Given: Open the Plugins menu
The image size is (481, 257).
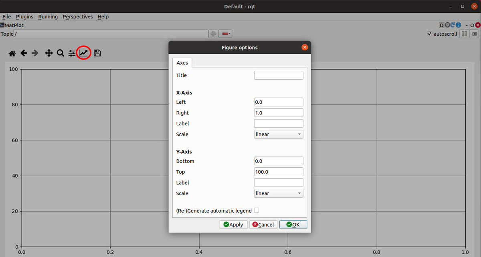Looking at the screenshot, I should [24, 16].
